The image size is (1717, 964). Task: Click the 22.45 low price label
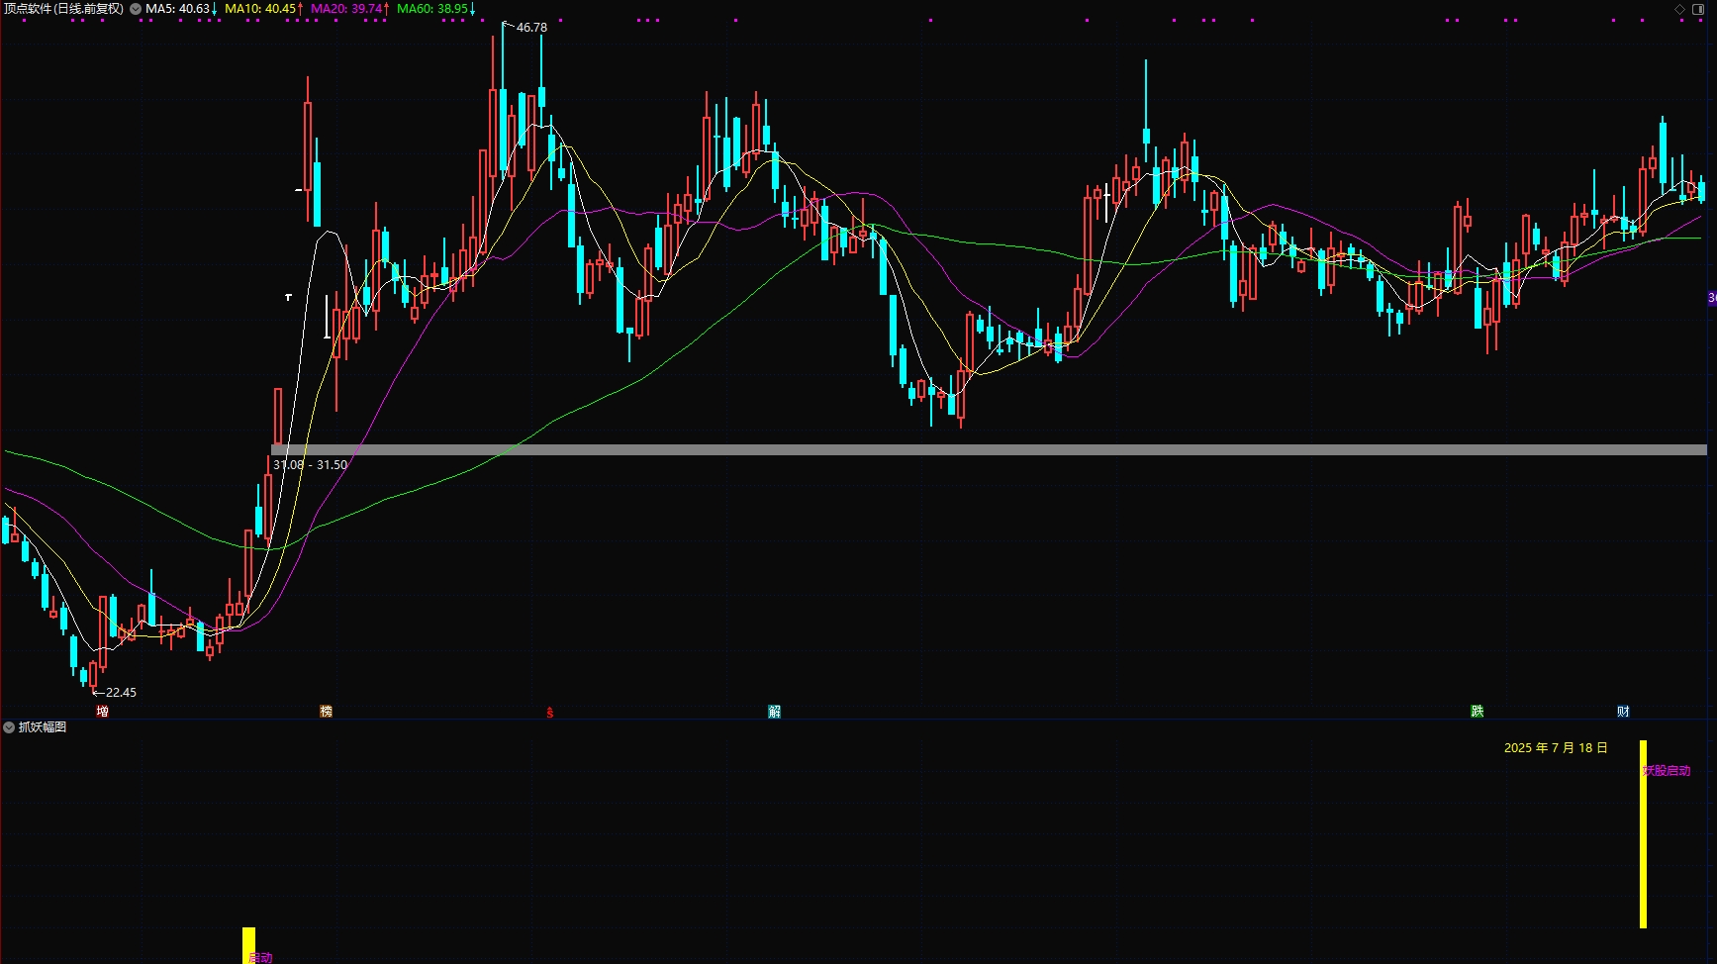[x=121, y=693]
